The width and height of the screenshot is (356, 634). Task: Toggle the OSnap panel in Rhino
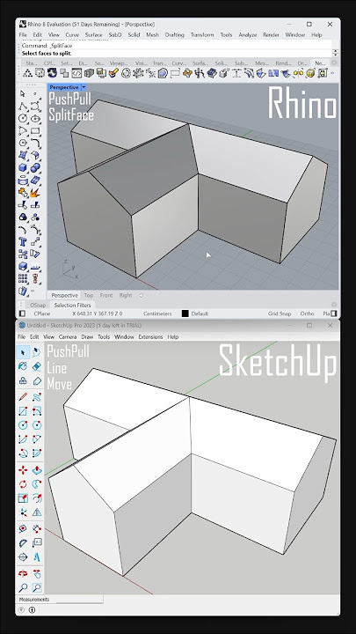pyautogui.click(x=38, y=305)
